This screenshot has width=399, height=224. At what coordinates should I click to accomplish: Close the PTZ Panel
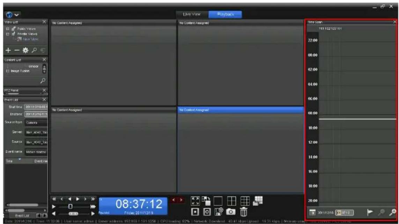coord(44,90)
